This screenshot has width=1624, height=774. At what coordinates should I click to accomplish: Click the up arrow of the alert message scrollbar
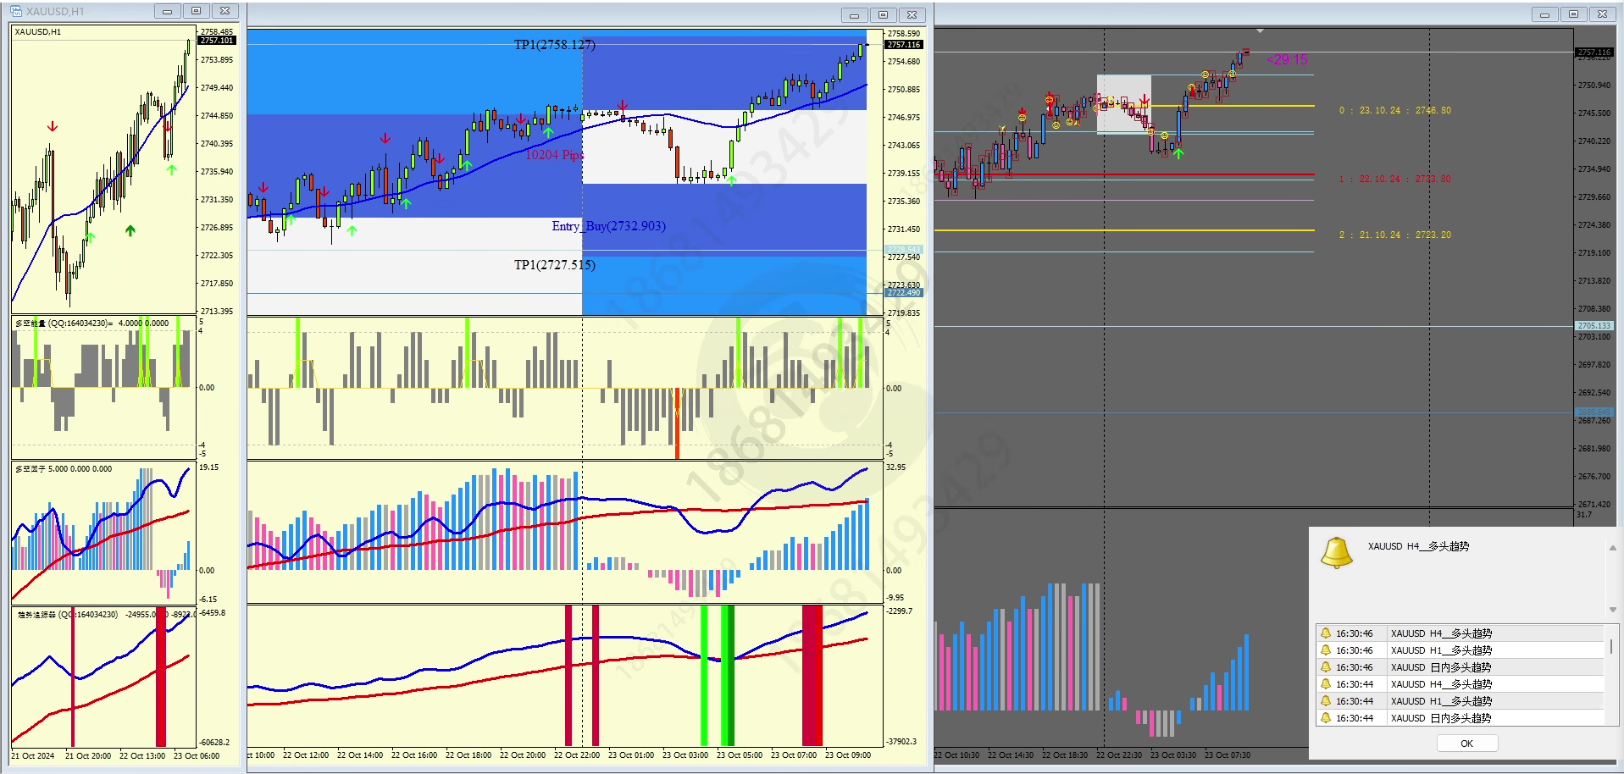point(1612,548)
